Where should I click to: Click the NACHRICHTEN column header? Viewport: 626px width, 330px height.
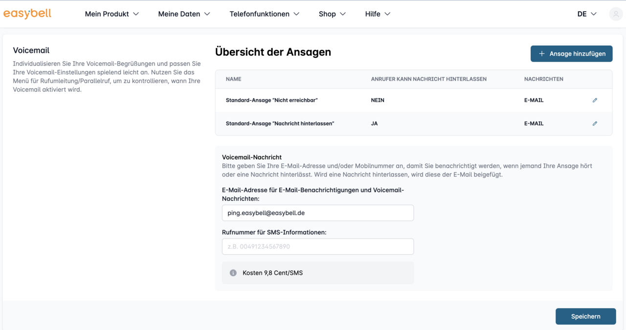point(543,79)
